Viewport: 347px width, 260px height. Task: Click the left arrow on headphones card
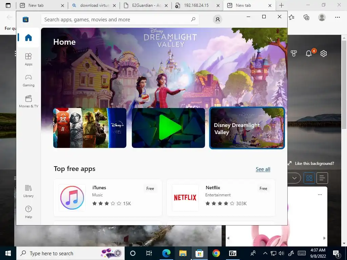coord(228,238)
